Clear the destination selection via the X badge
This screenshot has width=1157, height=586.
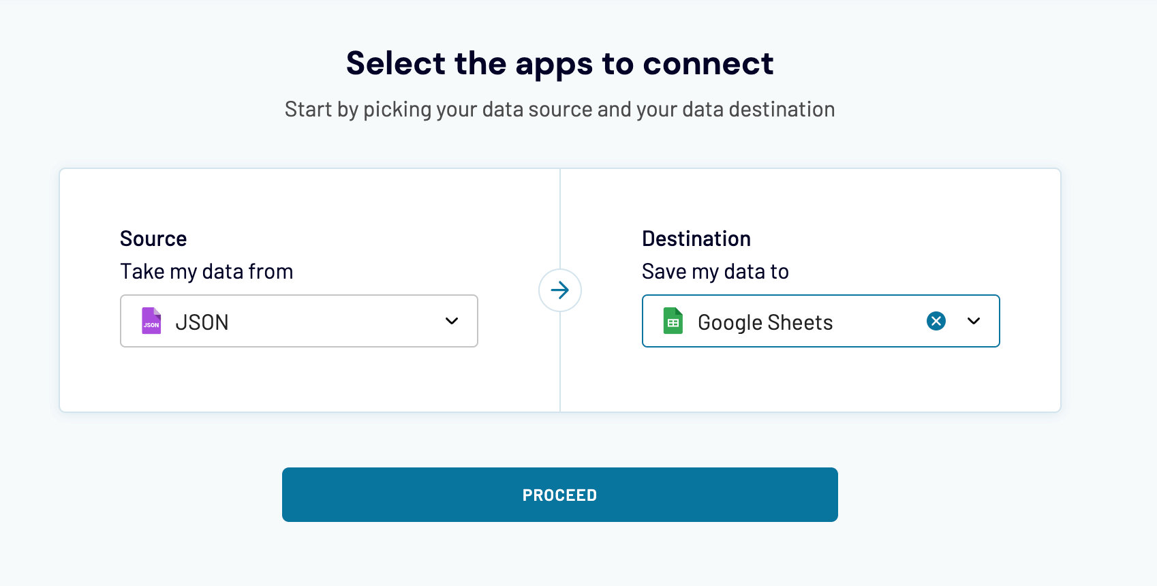tap(936, 321)
